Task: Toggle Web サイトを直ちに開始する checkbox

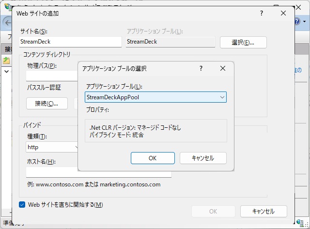Action: coord(22,204)
